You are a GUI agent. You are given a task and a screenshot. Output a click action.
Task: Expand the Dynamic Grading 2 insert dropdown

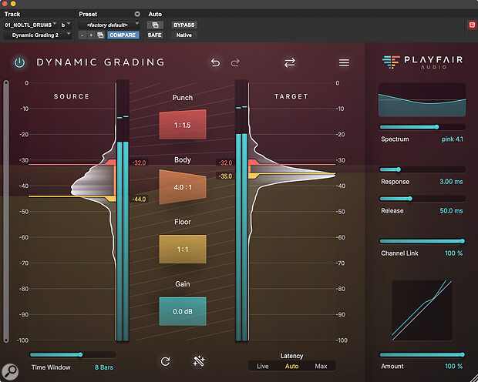pyautogui.click(x=37, y=35)
